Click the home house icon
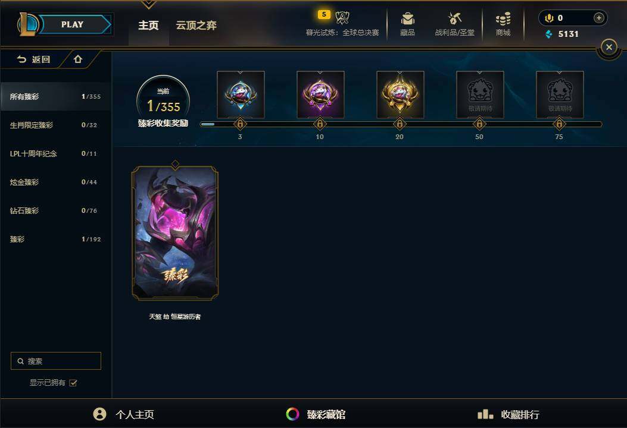Viewport: 627px width, 428px height. point(78,59)
